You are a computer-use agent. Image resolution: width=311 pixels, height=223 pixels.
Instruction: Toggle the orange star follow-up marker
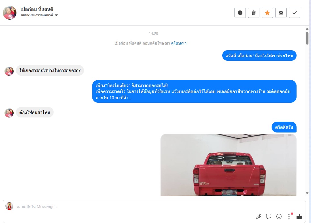(267, 13)
